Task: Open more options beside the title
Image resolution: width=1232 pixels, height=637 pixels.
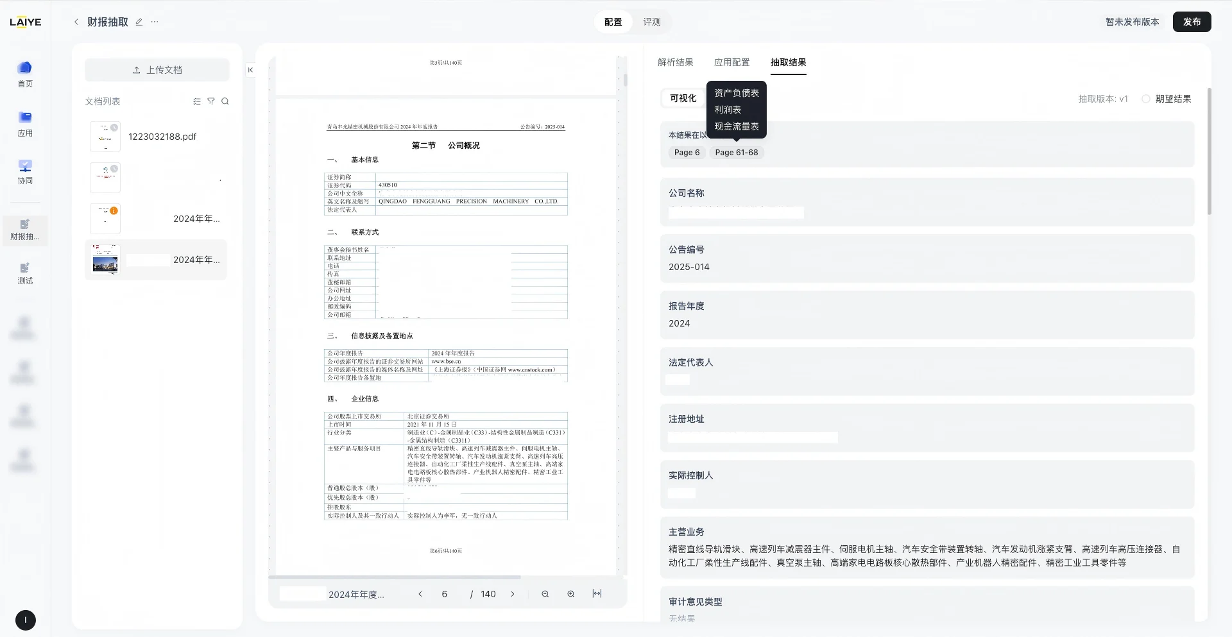Action: [x=155, y=22]
